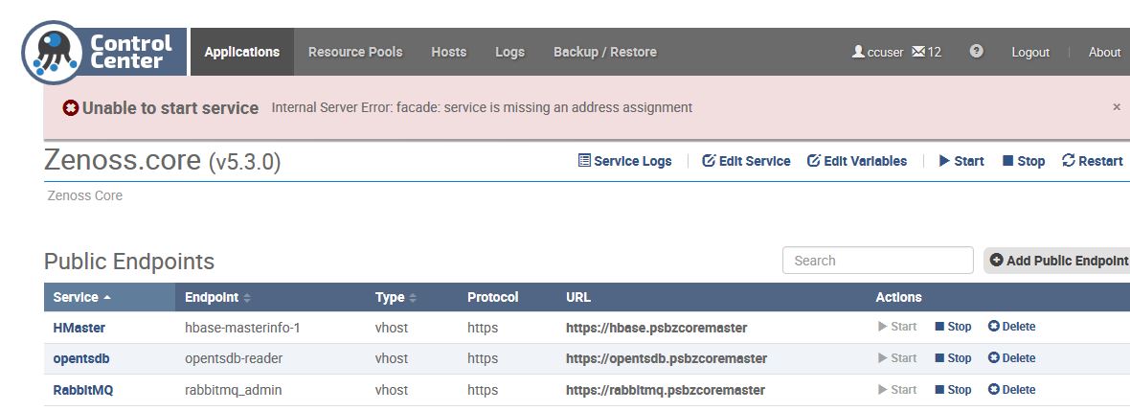The width and height of the screenshot is (1130, 411).
Task: Delete the opentsdb-reader endpoint
Action: click(x=1011, y=358)
